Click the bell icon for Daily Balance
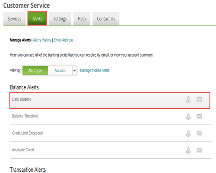This screenshot has height=173, width=216. (188, 99)
